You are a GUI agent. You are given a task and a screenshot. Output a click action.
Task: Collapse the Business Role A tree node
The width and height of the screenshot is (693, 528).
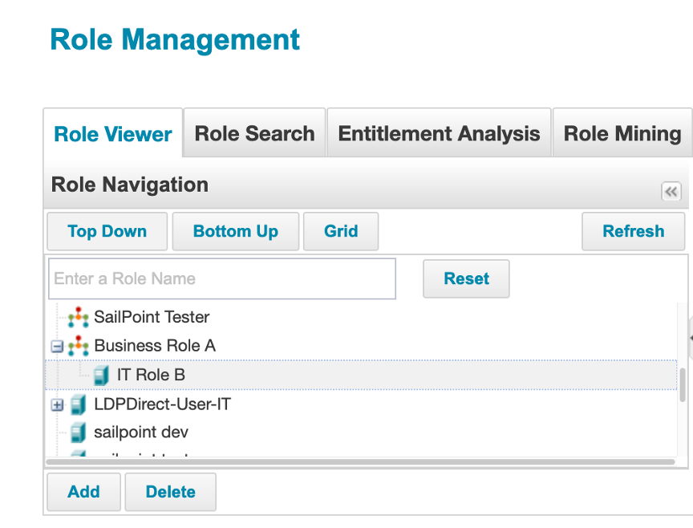[57, 347]
